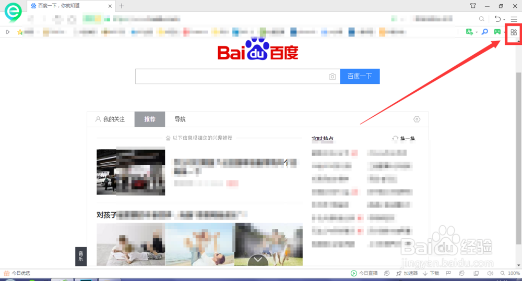Click the vertical page scrollbar
This screenshot has height=281, width=522.
click(x=519, y=158)
